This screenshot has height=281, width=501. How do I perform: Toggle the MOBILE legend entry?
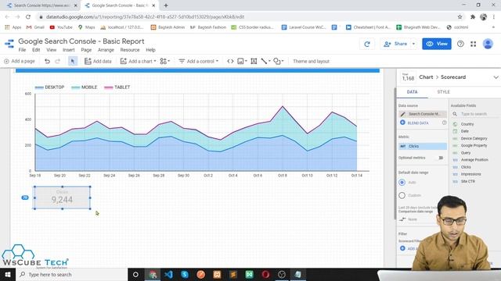pyautogui.click(x=85, y=87)
